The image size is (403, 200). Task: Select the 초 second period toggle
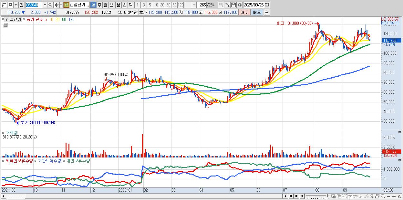coord(124,5)
